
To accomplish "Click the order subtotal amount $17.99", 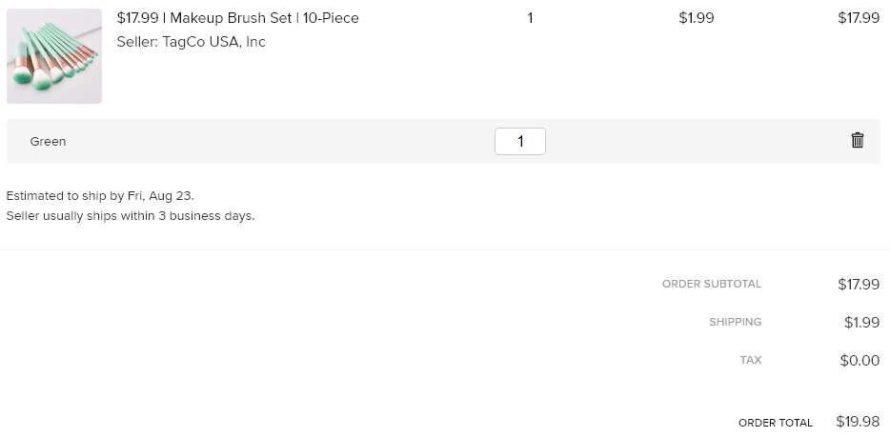I will tap(859, 284).
